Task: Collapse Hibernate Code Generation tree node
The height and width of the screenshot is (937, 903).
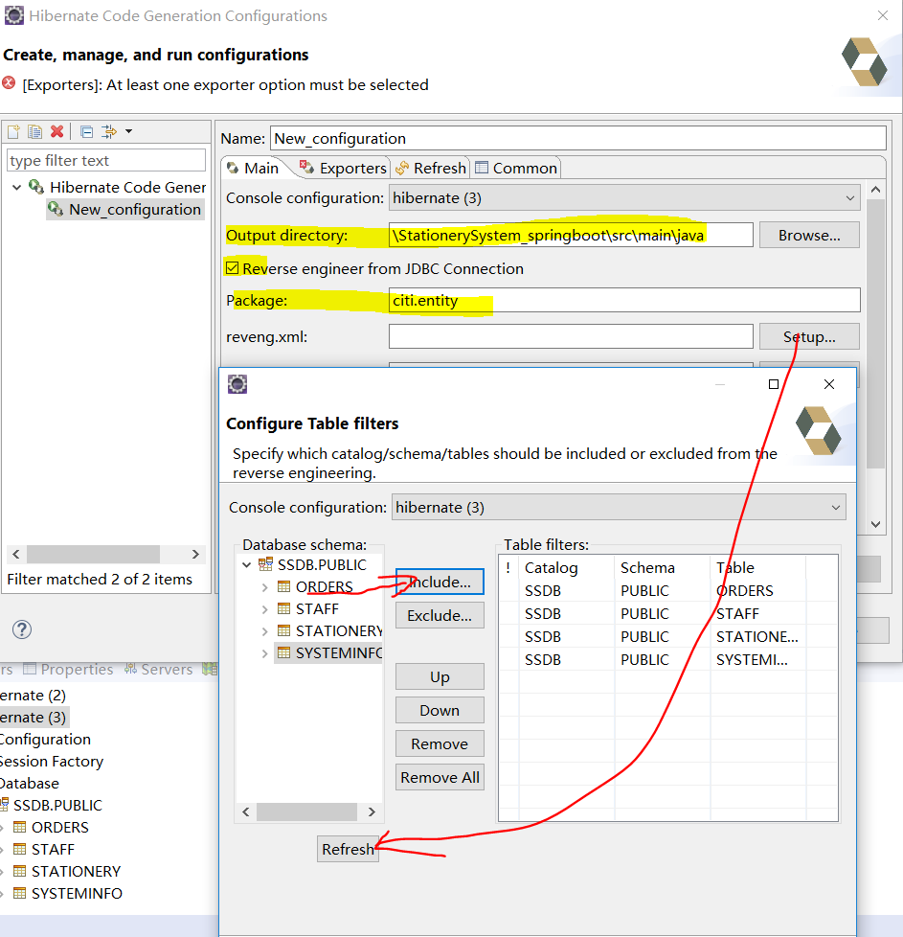Action: [x=16, y=187]
